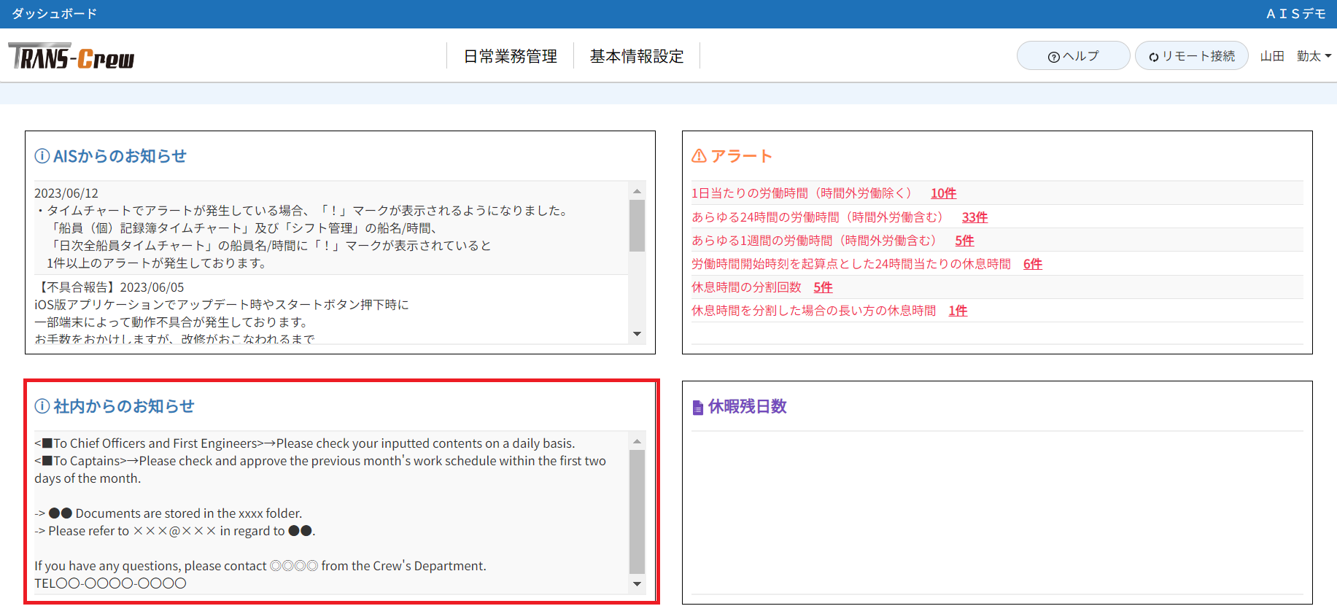
Task: Open 6件 link for 24時間当たりの休息時間
Action: point(1033,264)
